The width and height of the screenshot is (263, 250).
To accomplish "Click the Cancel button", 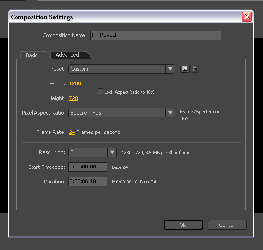I will (x=227, y=225).
